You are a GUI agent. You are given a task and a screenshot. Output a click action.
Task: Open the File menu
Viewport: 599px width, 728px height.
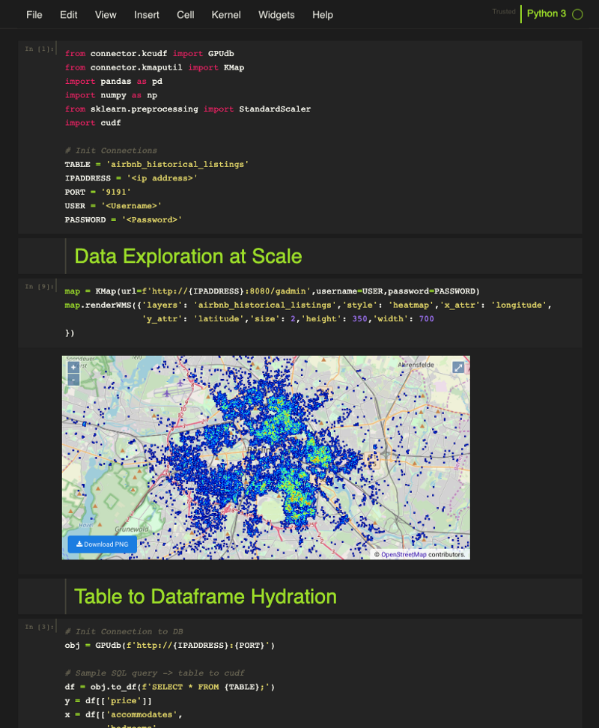coord(34,15)
